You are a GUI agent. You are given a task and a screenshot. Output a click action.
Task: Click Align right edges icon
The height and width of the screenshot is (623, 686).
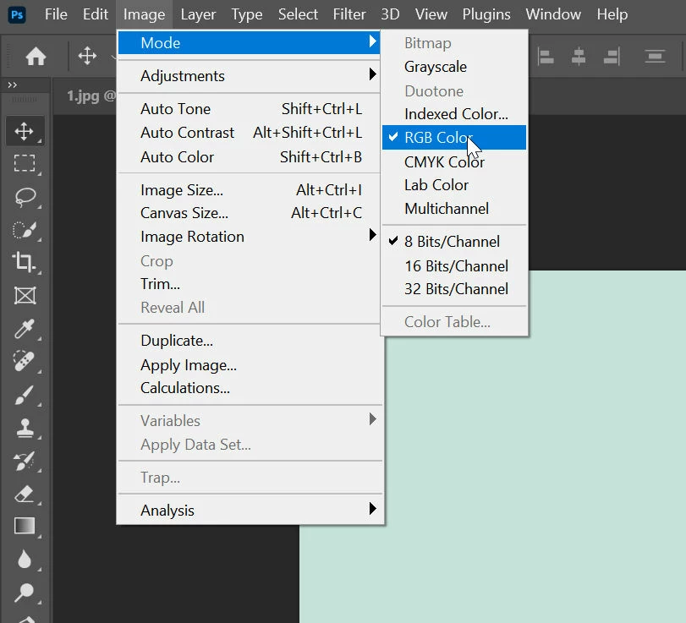(x=612, y=57)
